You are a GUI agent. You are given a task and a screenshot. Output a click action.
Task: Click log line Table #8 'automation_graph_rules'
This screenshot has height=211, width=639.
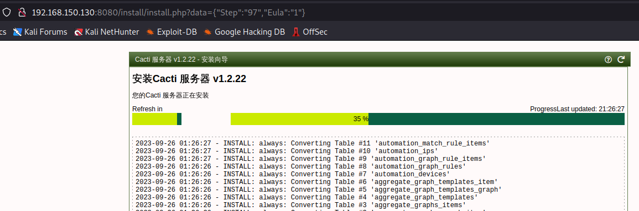301,166
